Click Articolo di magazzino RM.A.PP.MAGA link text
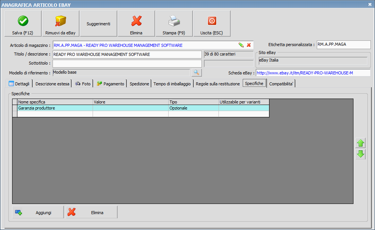375x230 pixels. coord(118,45)
